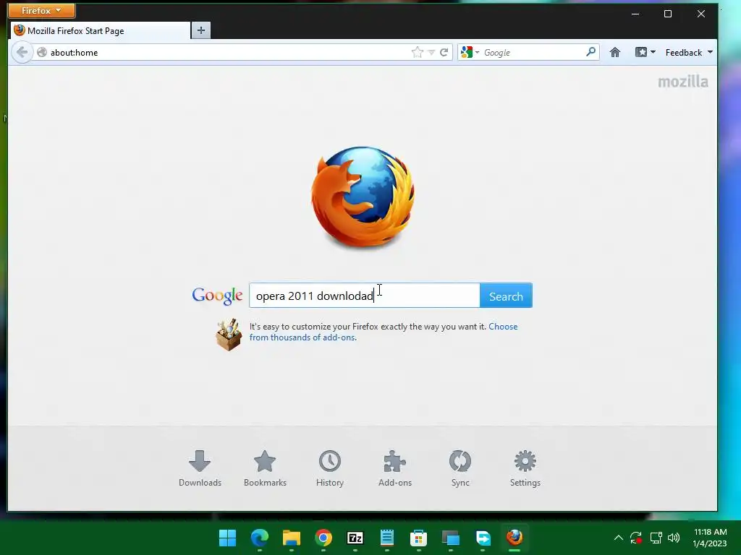Launch Microsoft Edge from the taskbar
741x555 pixels.
(260, 538)
